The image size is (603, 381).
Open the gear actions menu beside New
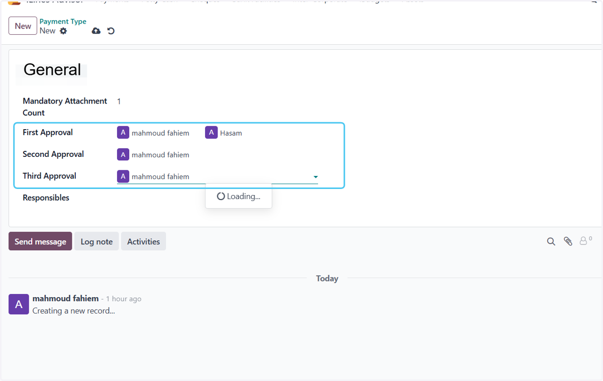point(63,31)
